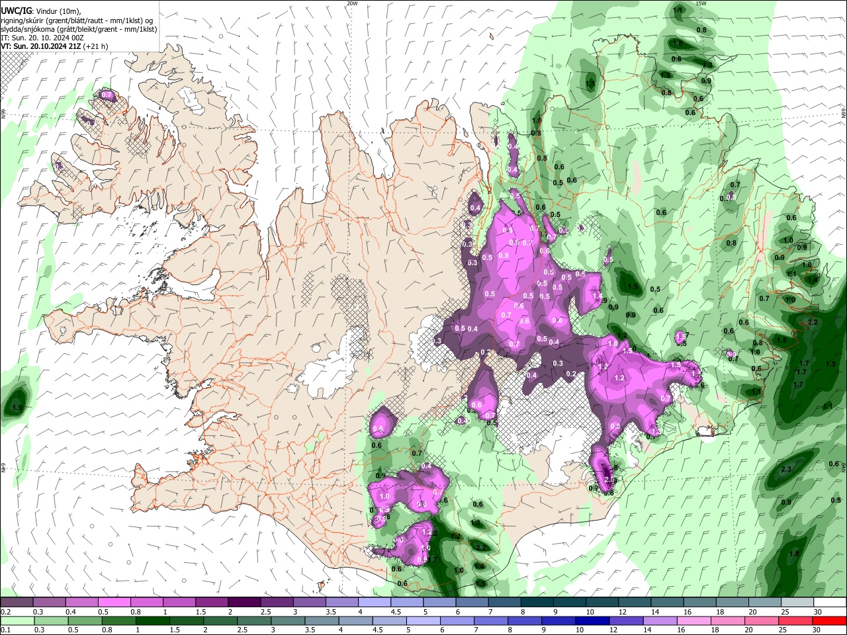This screenshot has width=847, height=635.
Task: Select upper-row dark purple swatch between 2 and 2.5
Action: coord(244,603)
